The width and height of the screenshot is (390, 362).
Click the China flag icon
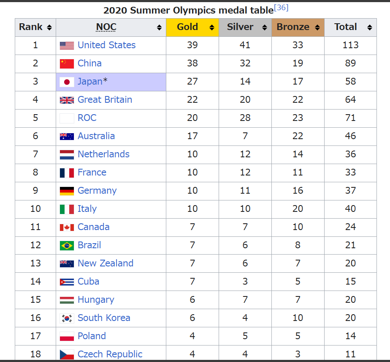67,63
